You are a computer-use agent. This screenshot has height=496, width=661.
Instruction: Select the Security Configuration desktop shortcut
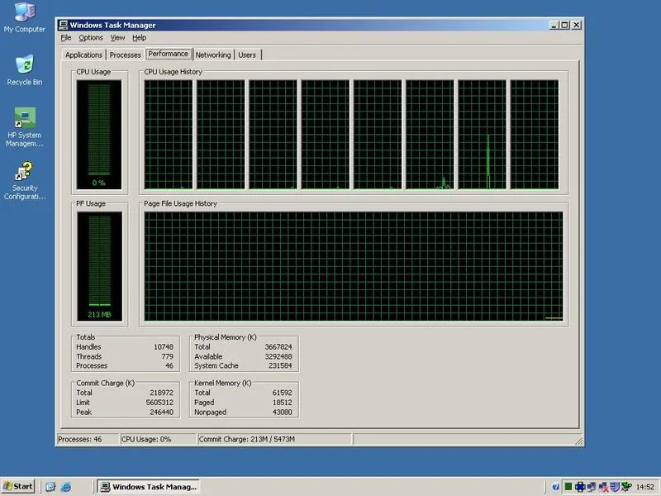pos(25,180)
